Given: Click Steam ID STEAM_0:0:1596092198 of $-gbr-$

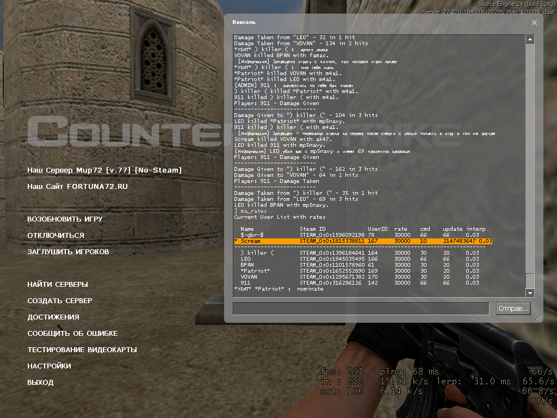Looking at the screenshot, I should pyautogui.click(x=332, y=235).
